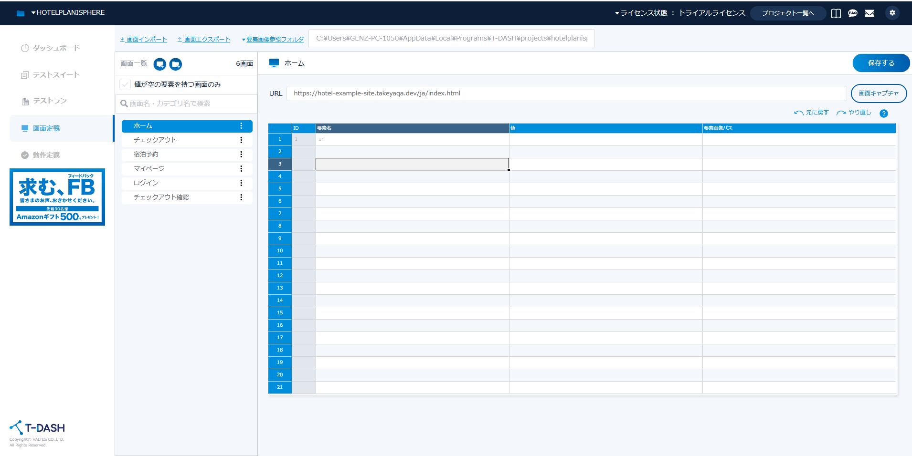The image size is (912, 456).
Task: Select row header 21 in the table
Action: (x=280, y=387)
